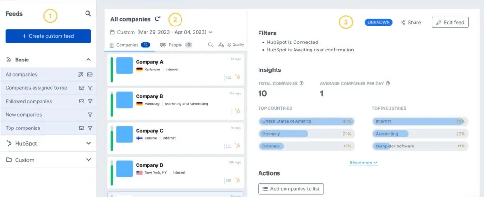484x197 pixels.
Task: Click the HubSpot icon on Company A card
Action: 237,77
